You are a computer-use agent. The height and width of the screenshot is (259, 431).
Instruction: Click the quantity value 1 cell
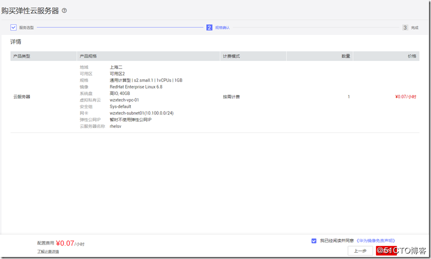click(349, 96)
